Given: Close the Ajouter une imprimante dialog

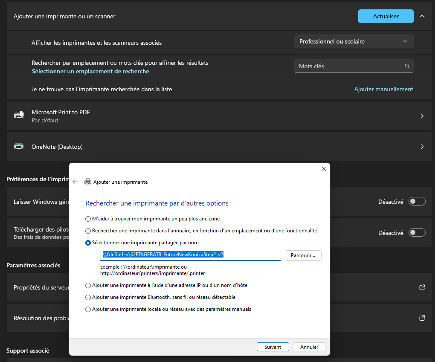Looking at the screenshot, I should pos(323,169).
